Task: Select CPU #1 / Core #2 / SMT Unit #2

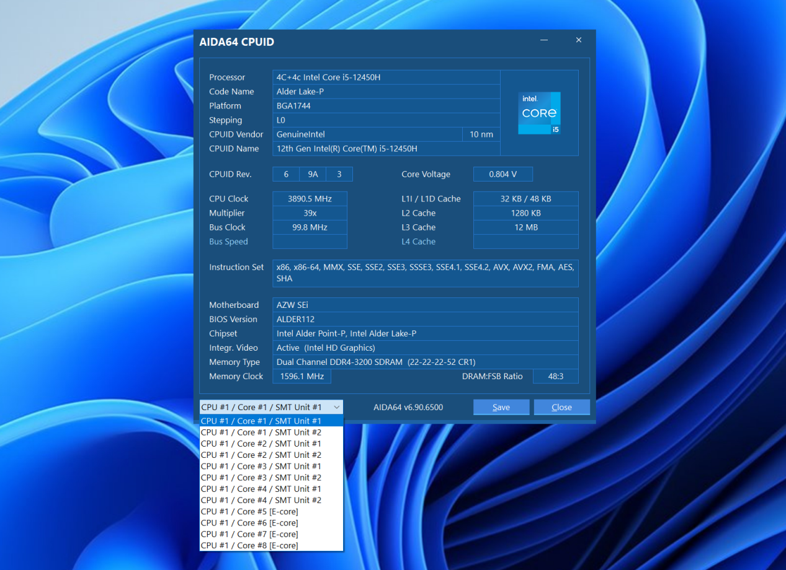Action: 271,455
